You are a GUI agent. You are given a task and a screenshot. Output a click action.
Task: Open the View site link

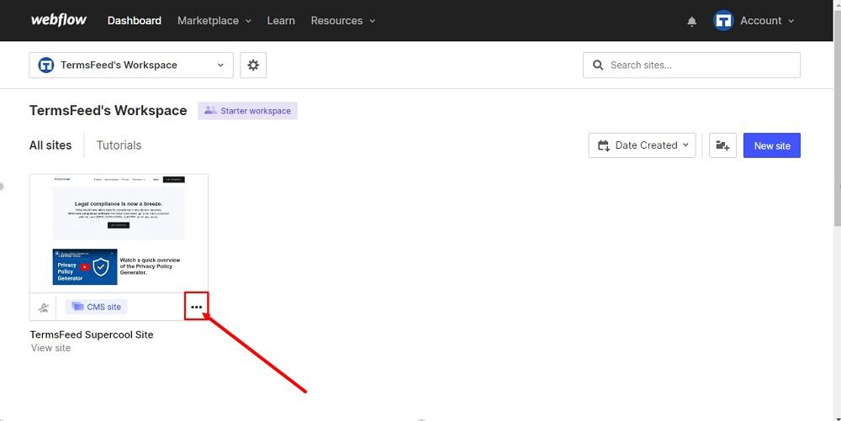click(50, 348)
